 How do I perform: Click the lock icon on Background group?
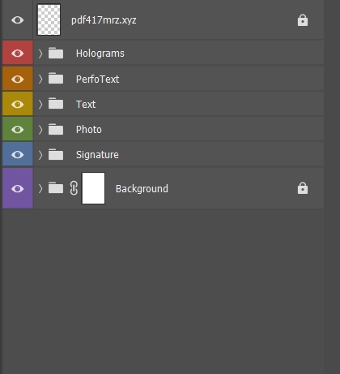pos(303,188)
